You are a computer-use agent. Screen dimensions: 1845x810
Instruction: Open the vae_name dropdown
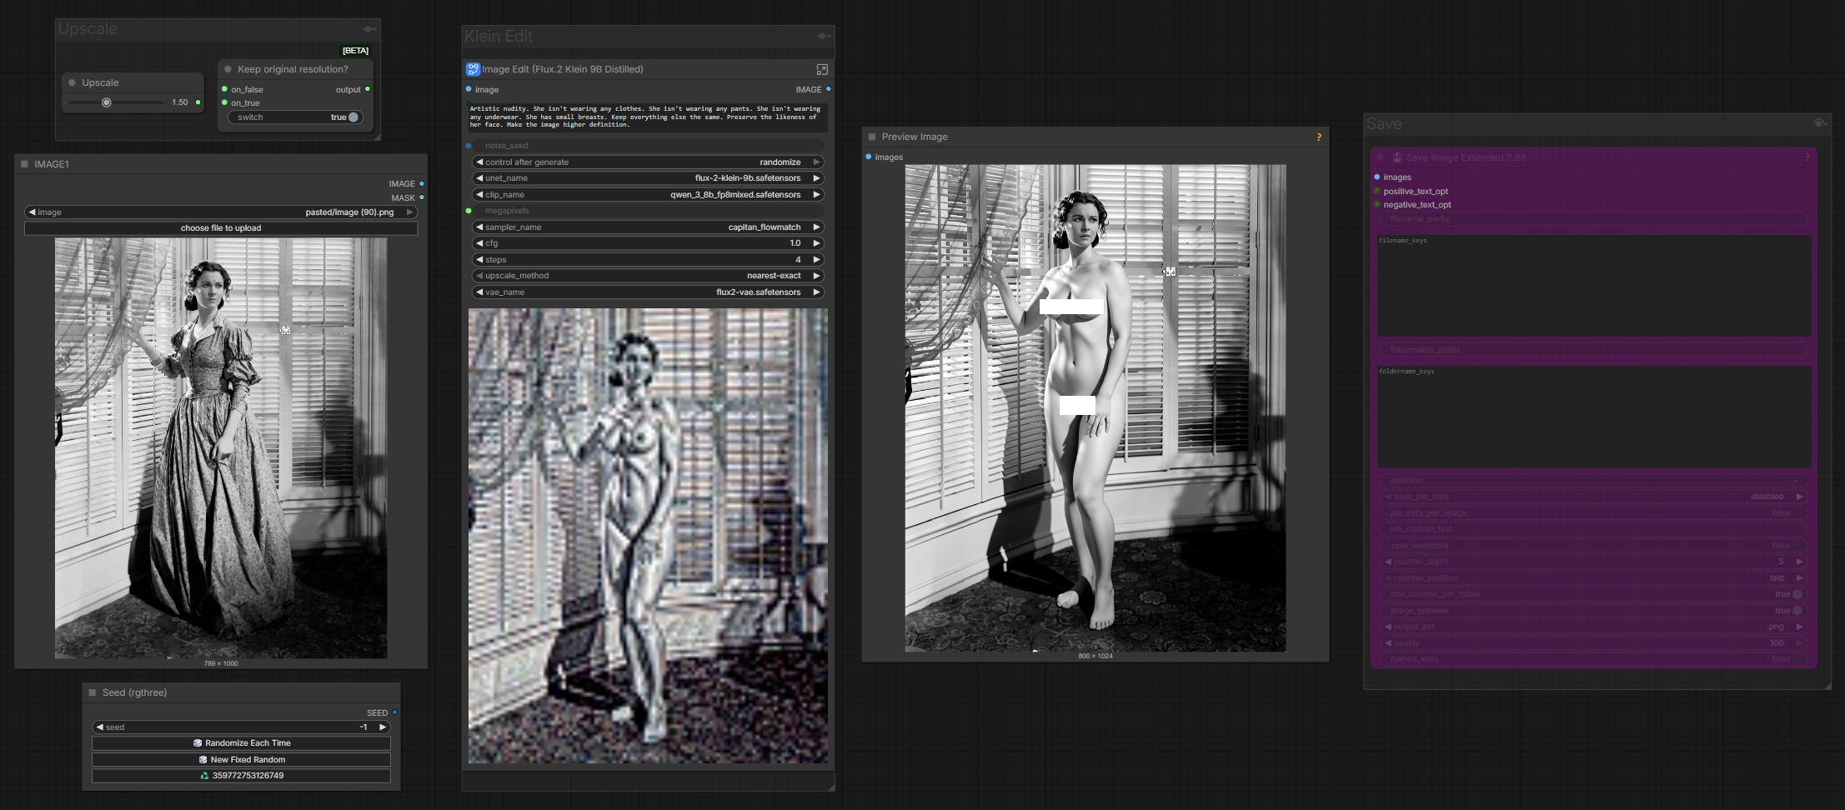(648, 292)
